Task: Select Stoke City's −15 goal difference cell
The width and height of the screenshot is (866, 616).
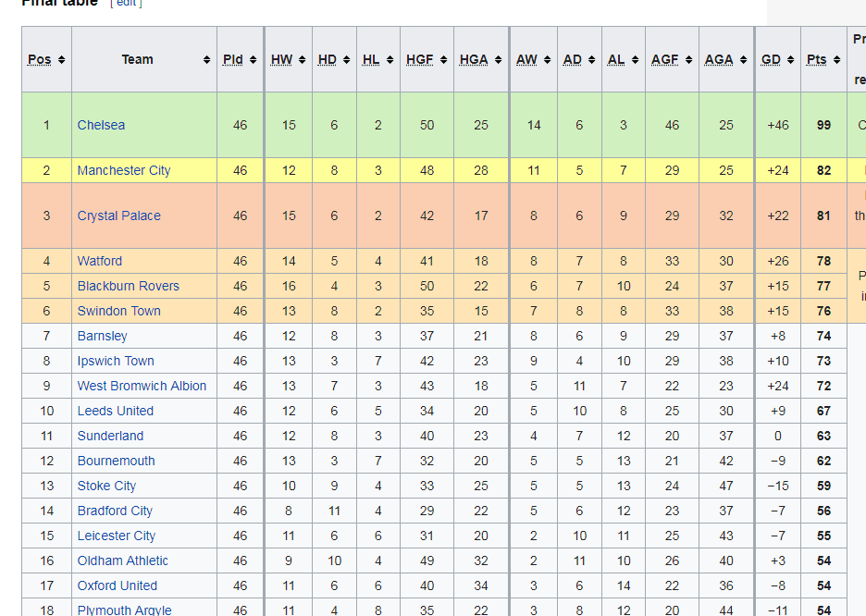Action: [777, 486]
